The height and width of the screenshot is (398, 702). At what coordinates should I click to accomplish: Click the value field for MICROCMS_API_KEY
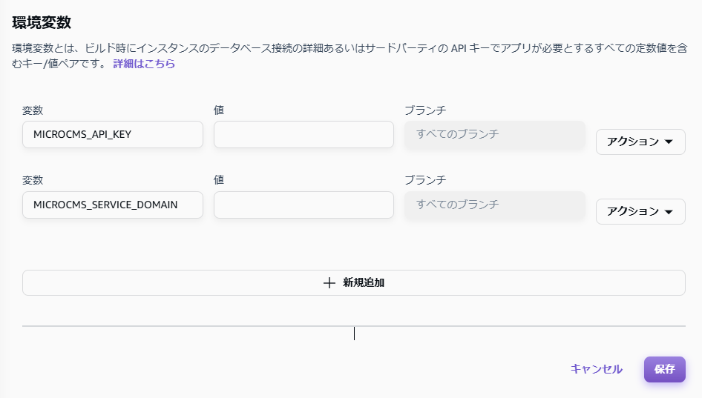(304, 135)
